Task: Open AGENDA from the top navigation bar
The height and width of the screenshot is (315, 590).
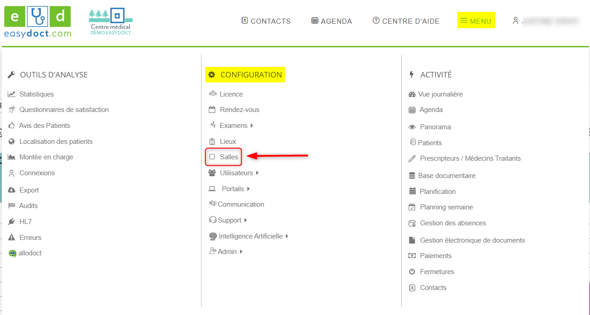Action: coord(331,21)
